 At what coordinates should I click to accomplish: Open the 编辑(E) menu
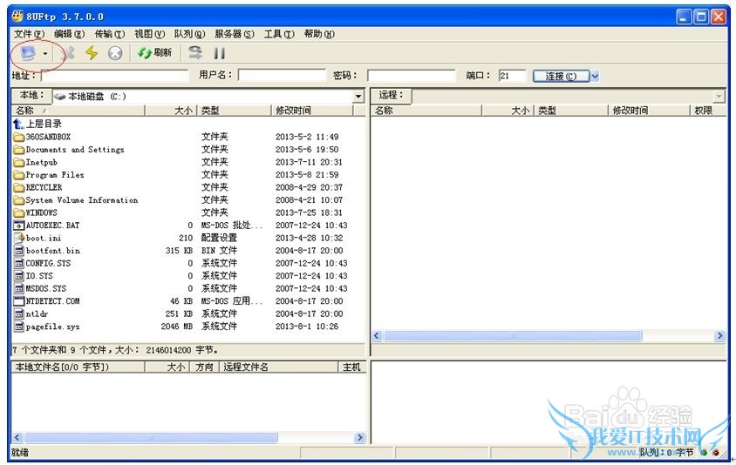[x=70, y=34]
